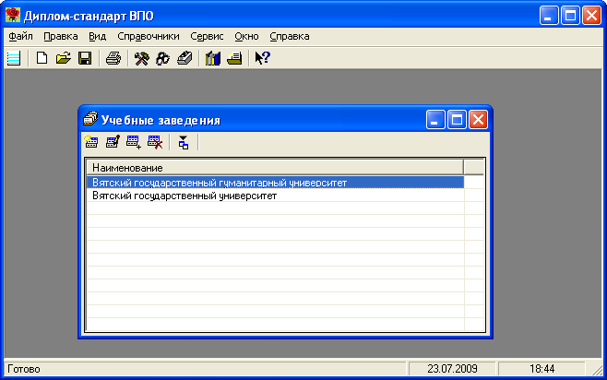Click the binoculars search icon
The image size is (607, 380).
(x=162, y=59)
